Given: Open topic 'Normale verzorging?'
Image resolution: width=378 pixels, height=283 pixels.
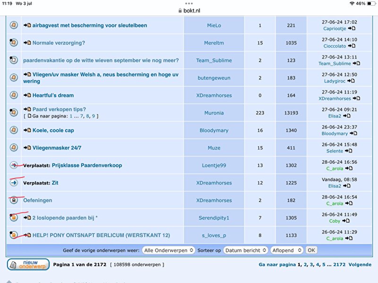Looking at the screenshot, I should 59,43.
